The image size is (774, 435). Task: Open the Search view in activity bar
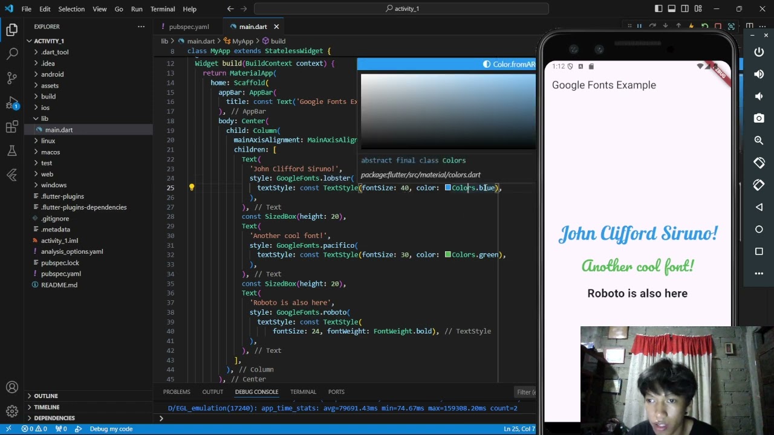pos(12,54)
